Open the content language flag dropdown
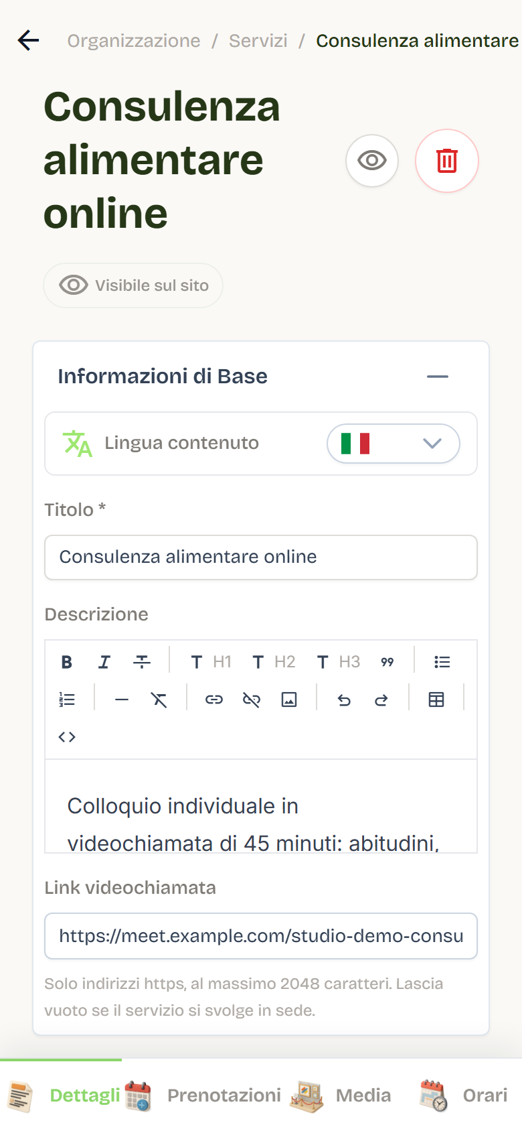522x1131 pixels. click(394, 444)
